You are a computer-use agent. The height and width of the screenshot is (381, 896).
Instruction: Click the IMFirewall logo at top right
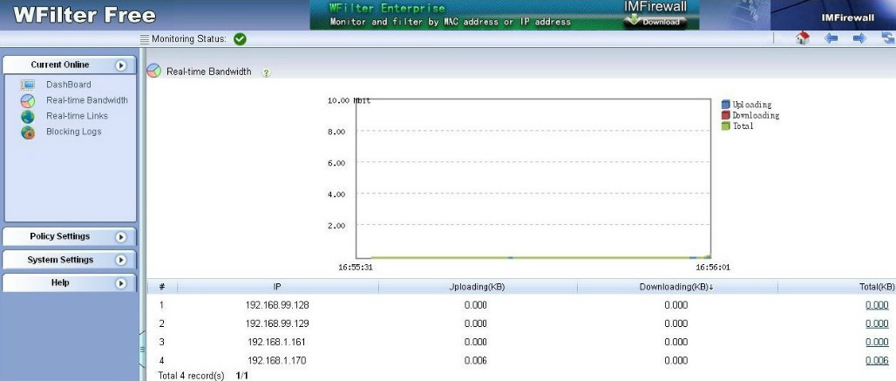847,17
